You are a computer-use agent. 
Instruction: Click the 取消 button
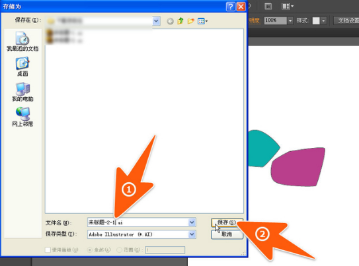[x=227, y=234]
